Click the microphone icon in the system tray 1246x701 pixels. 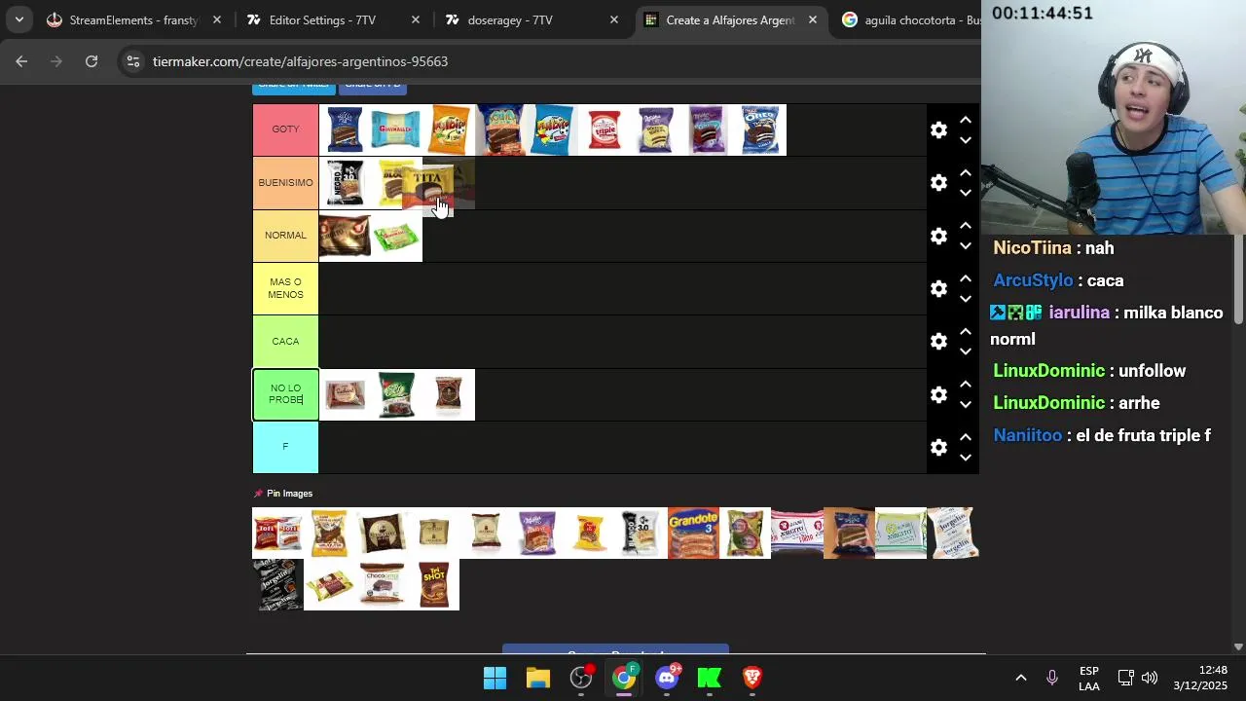pos(1052,678)
